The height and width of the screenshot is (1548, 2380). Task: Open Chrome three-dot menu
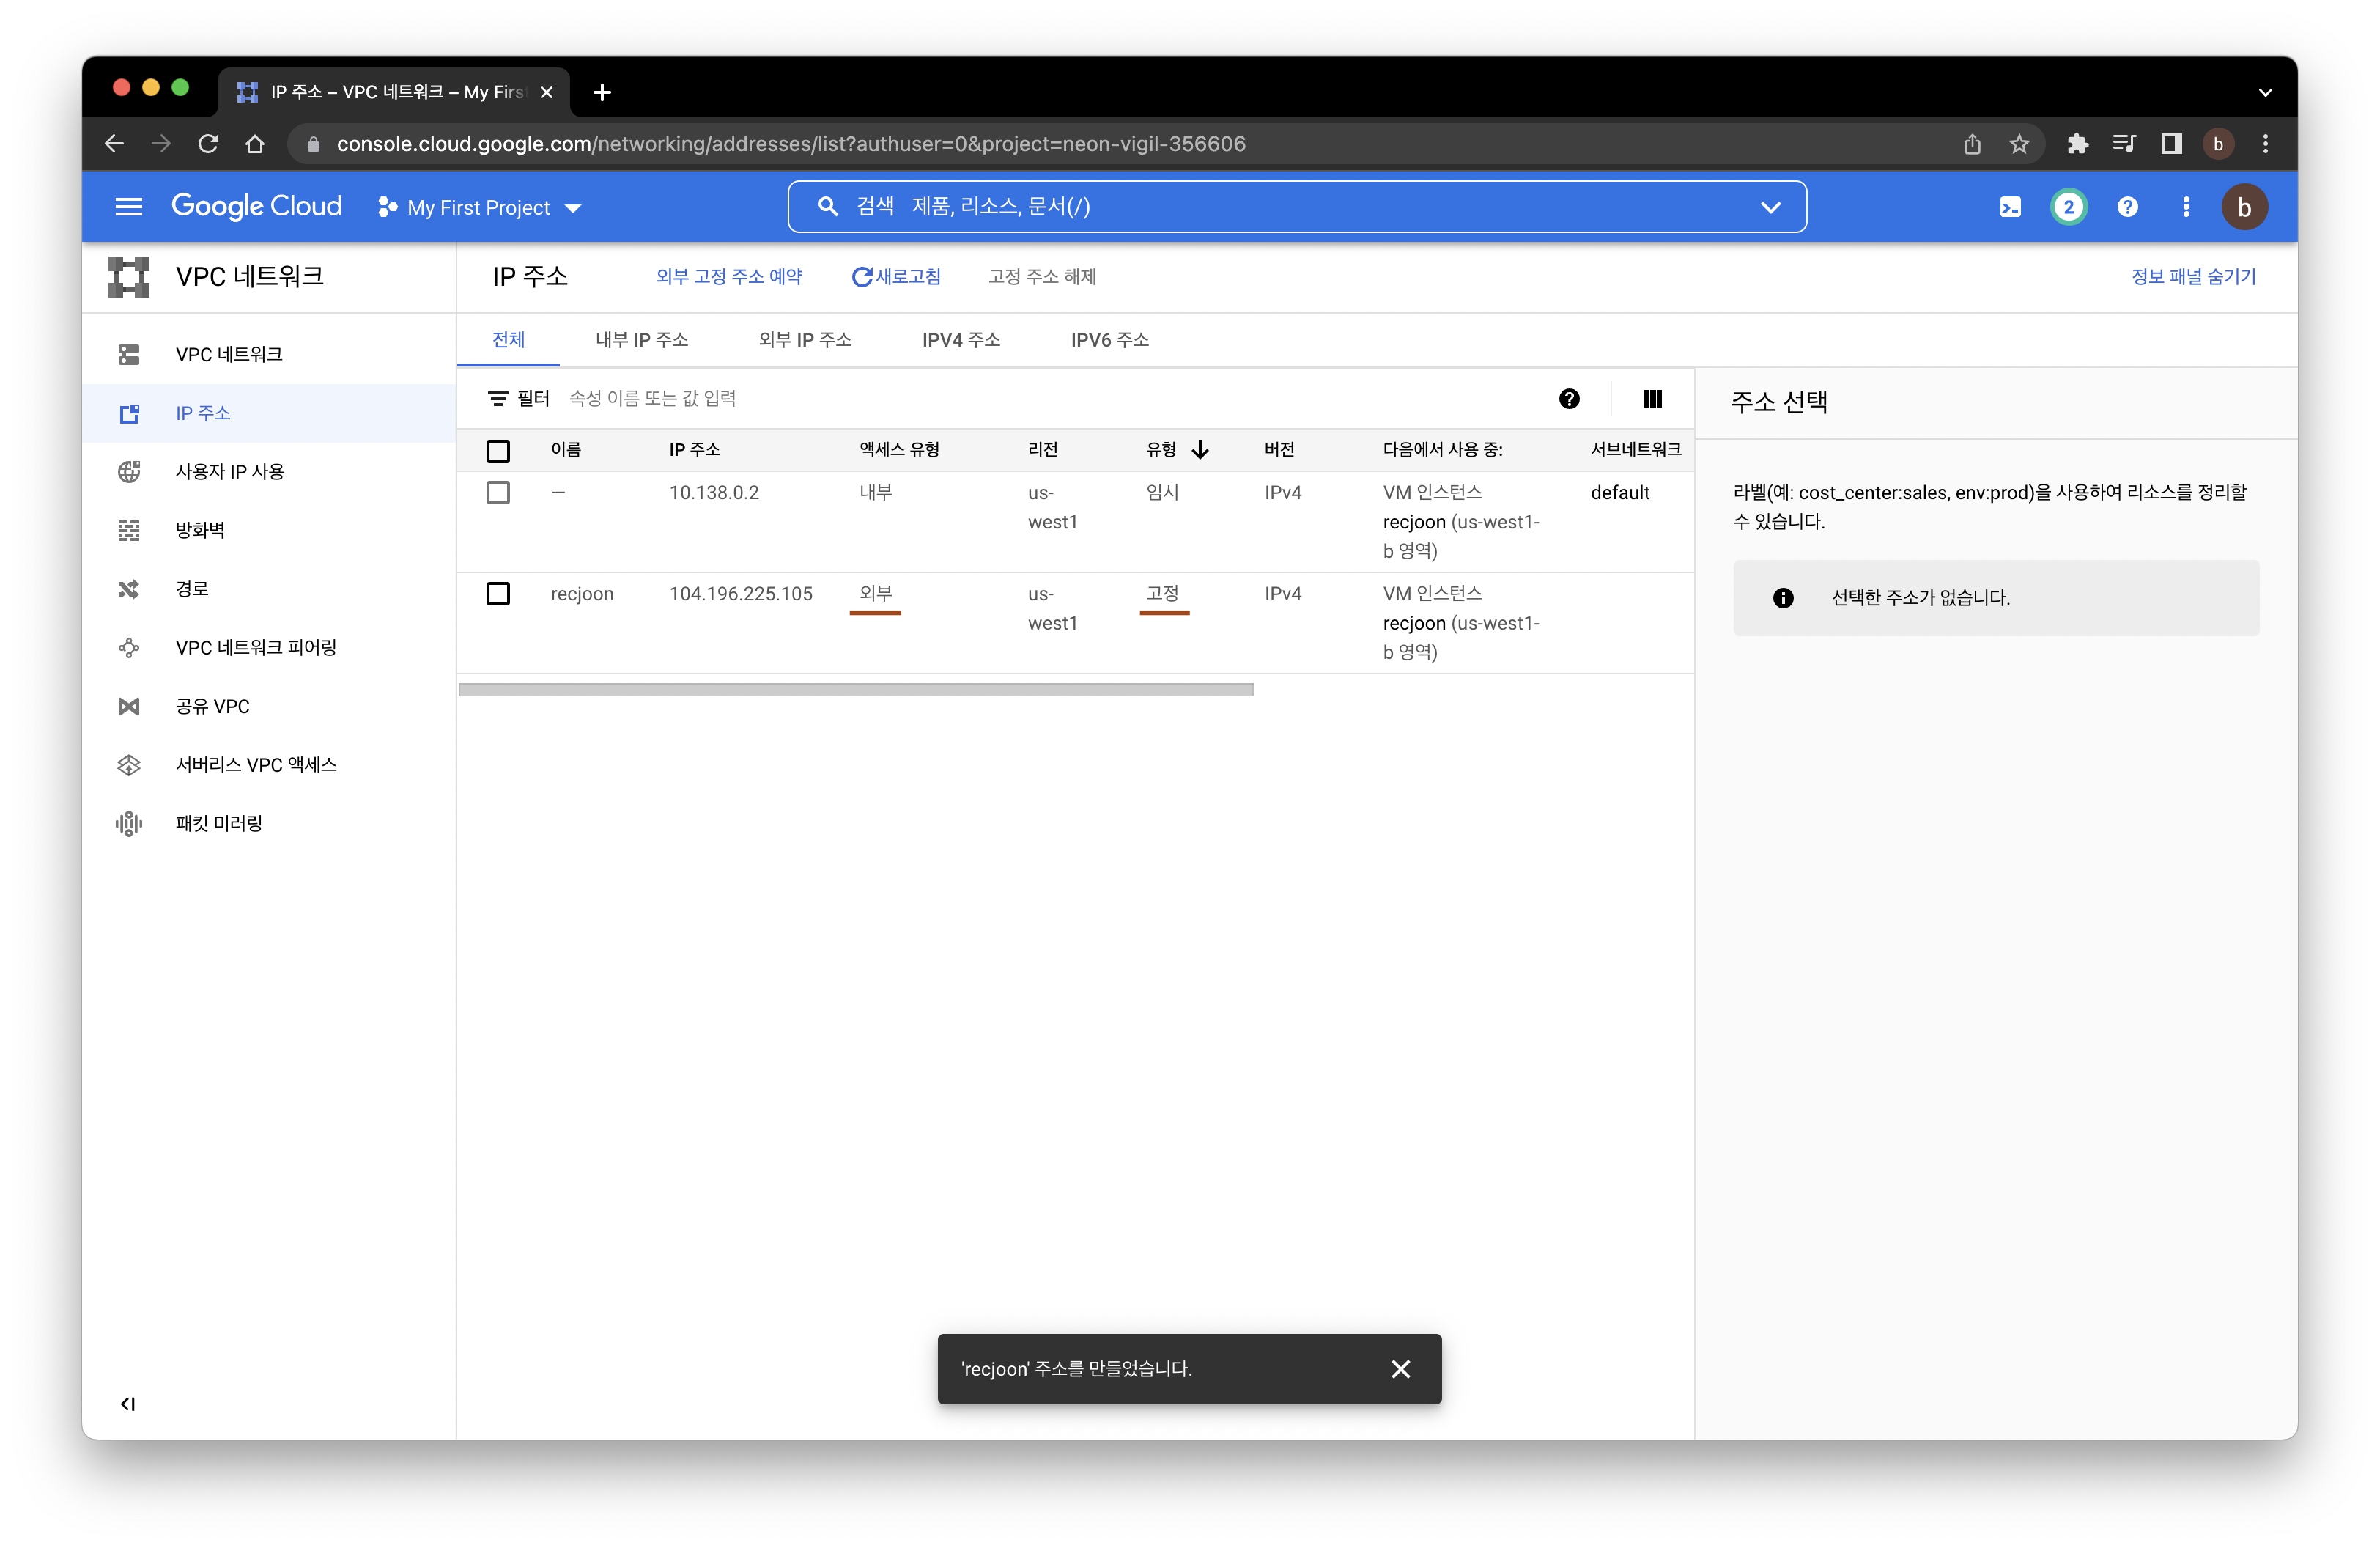tap(2265, 144)
